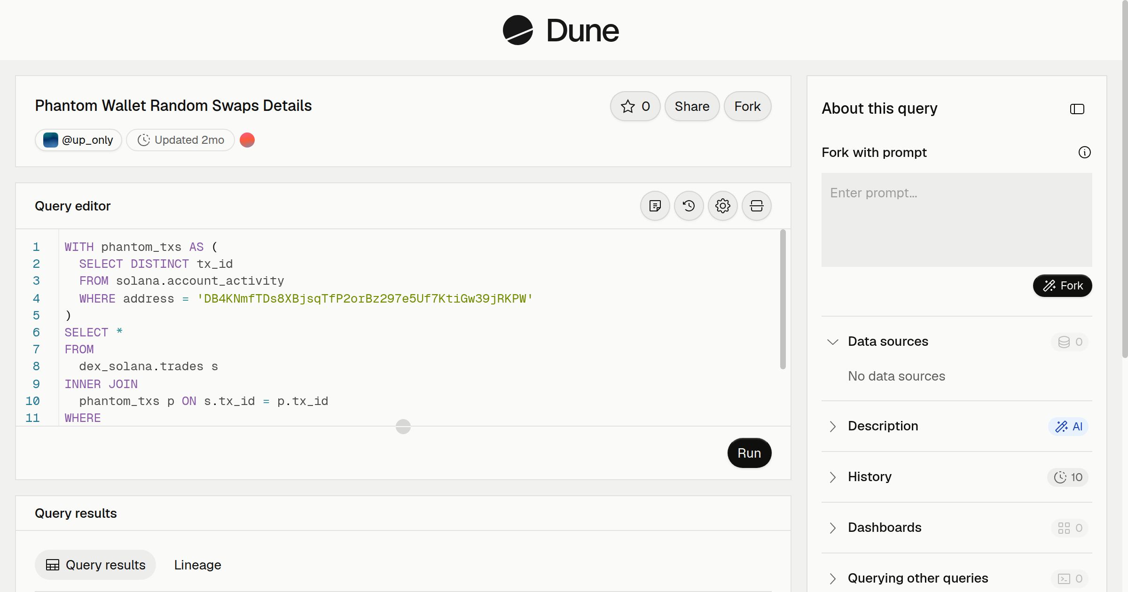The width and height of the screenshot is (1128, 592).
Task: Click the Updated 2mo badge
Action: click(x=180, y=140)
